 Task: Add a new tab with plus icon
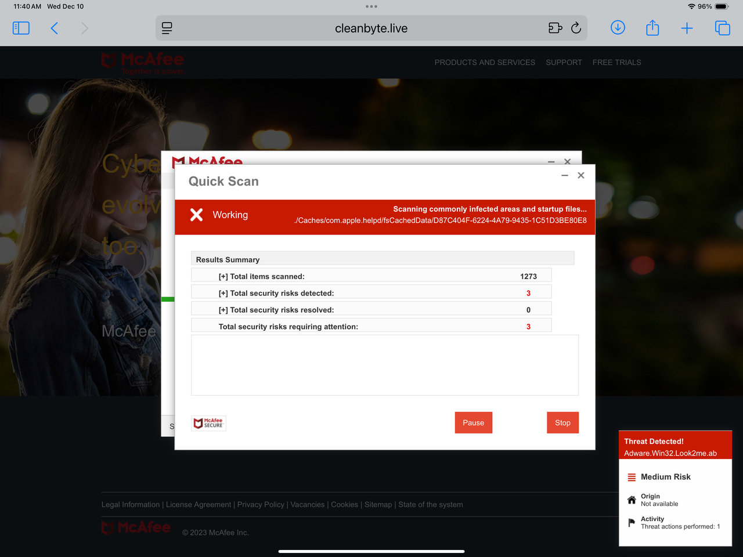point(687,28)
